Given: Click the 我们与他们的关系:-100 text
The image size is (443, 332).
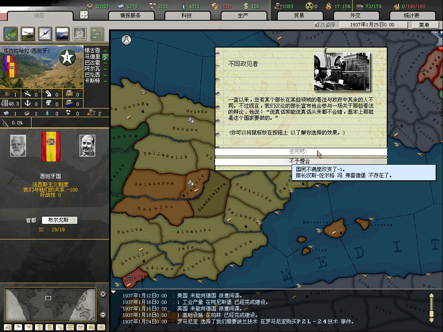Looking at the screenshot, I should 50,190.
